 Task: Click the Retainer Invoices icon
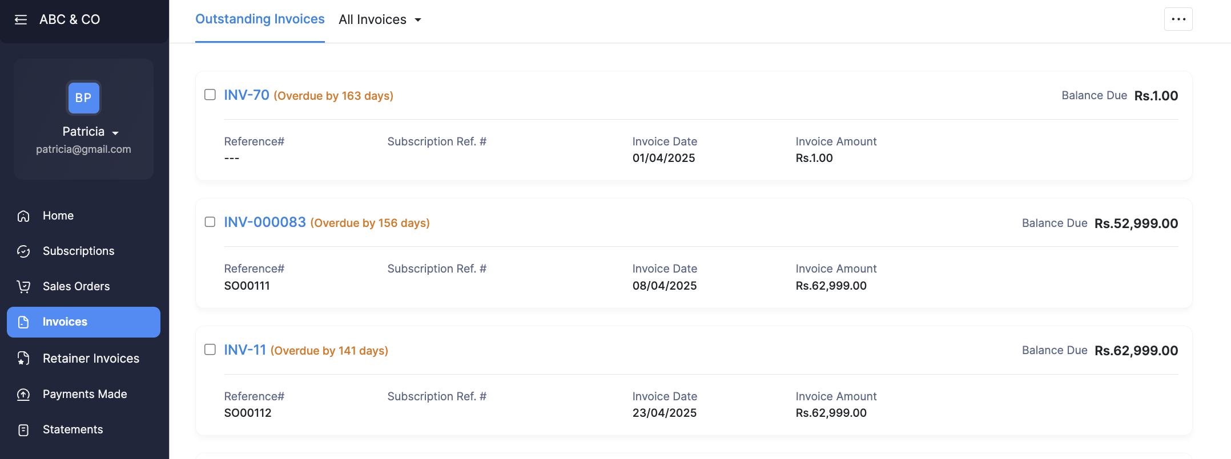[x=23, y=359]
